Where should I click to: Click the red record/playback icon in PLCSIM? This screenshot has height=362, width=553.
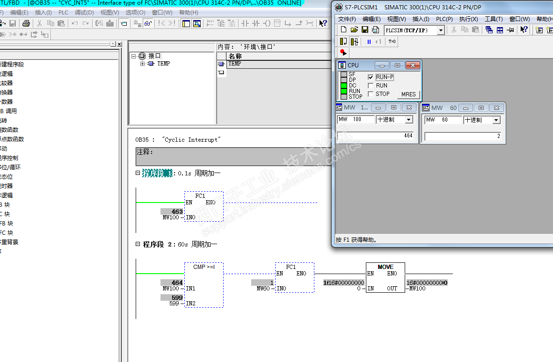tap(343, 53)
